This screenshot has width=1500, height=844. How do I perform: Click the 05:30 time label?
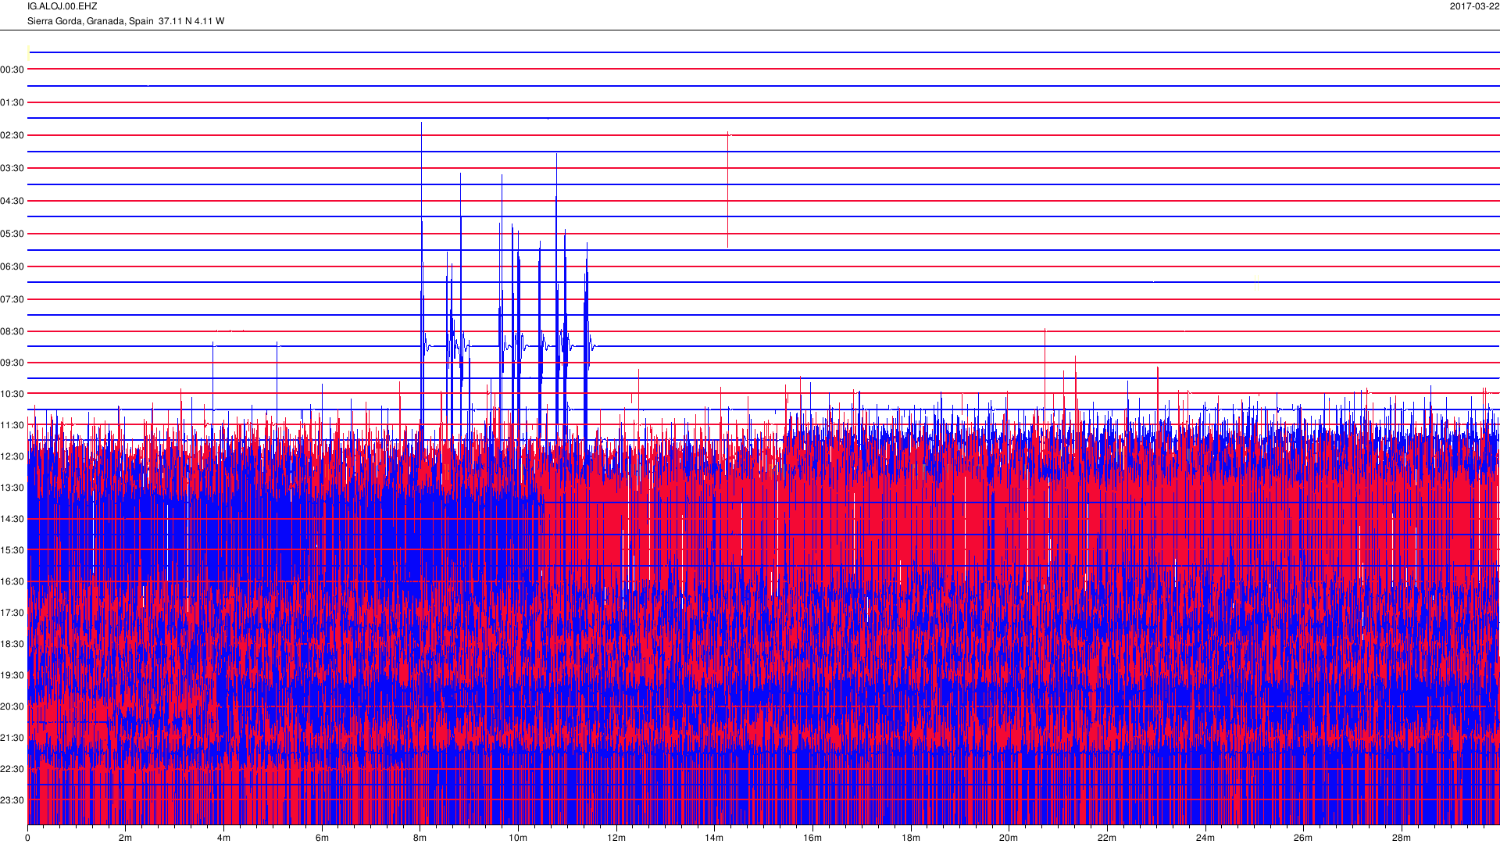point(12,234)
